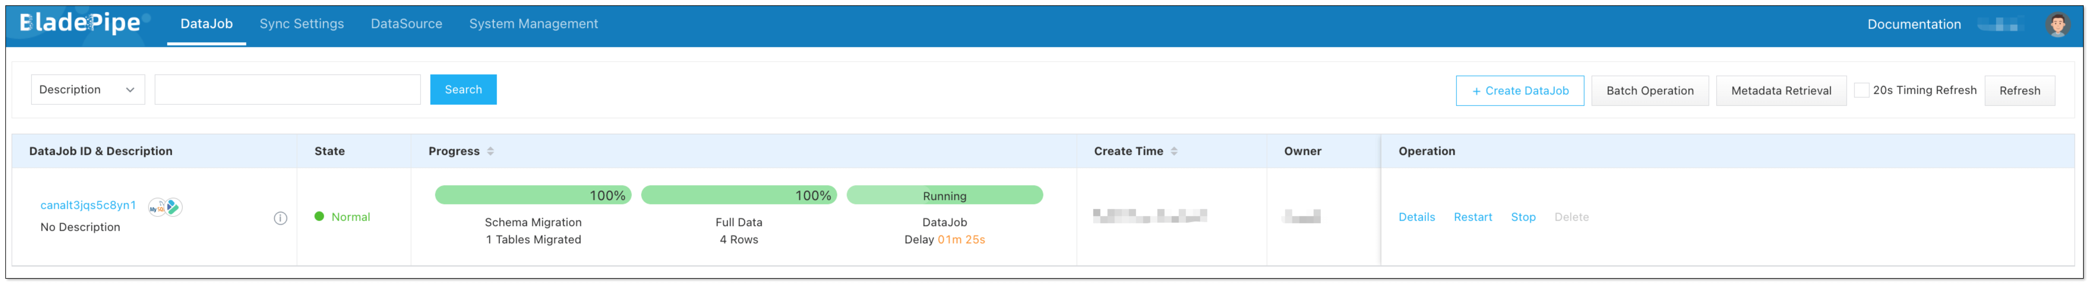The height and width of the screenshot is (287, 2092).
Task: Toggle the timing refresh checkbox off
Action: click(x=1862, y=90)
